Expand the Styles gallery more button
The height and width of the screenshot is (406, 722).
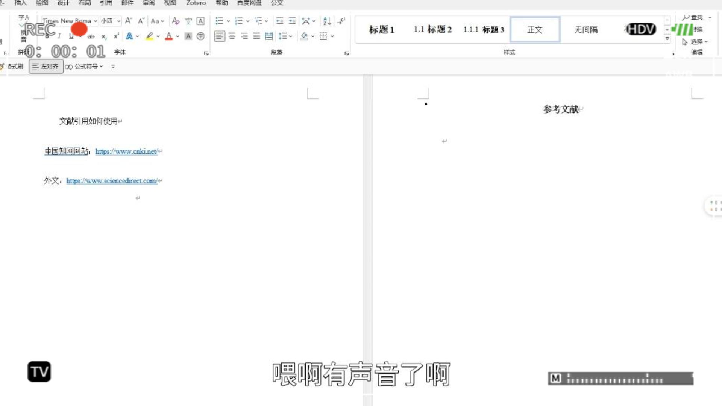(667, 38)
